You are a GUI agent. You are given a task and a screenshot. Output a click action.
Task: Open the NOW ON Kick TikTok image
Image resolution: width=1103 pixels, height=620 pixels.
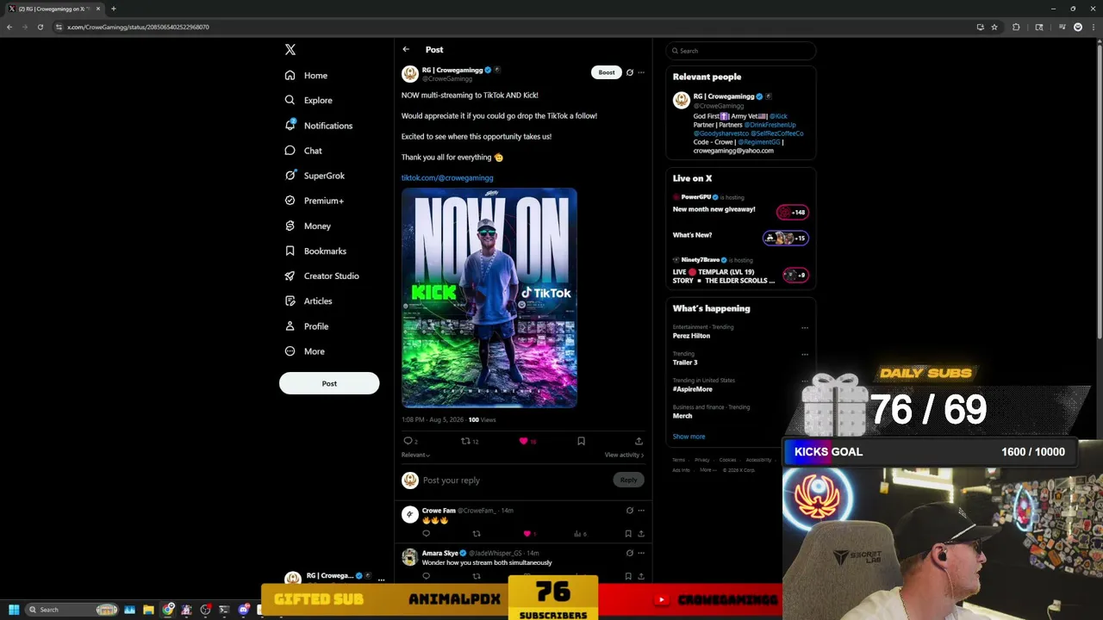[489, 298]
